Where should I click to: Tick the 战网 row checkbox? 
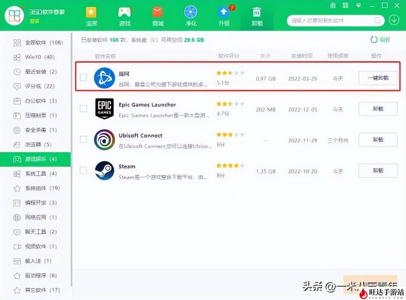pos(83,78)
